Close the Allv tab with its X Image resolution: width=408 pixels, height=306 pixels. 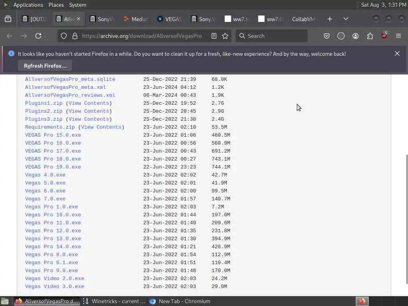tap(78, 19)
